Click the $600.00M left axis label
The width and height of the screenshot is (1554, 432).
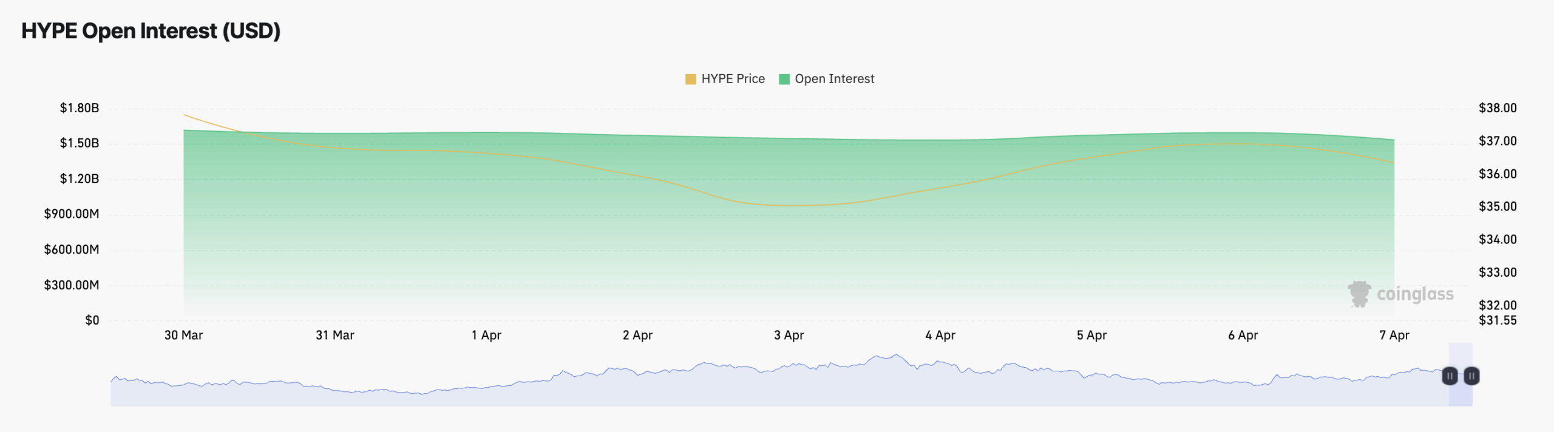point(72,249)
